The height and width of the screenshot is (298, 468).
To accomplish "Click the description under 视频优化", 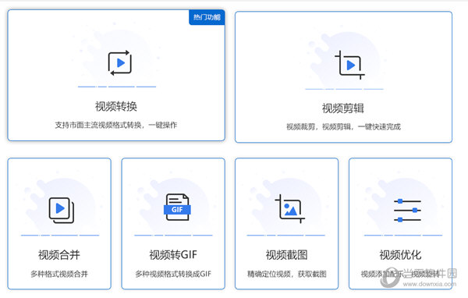I will pyautogui.click(x=400, y=274).
